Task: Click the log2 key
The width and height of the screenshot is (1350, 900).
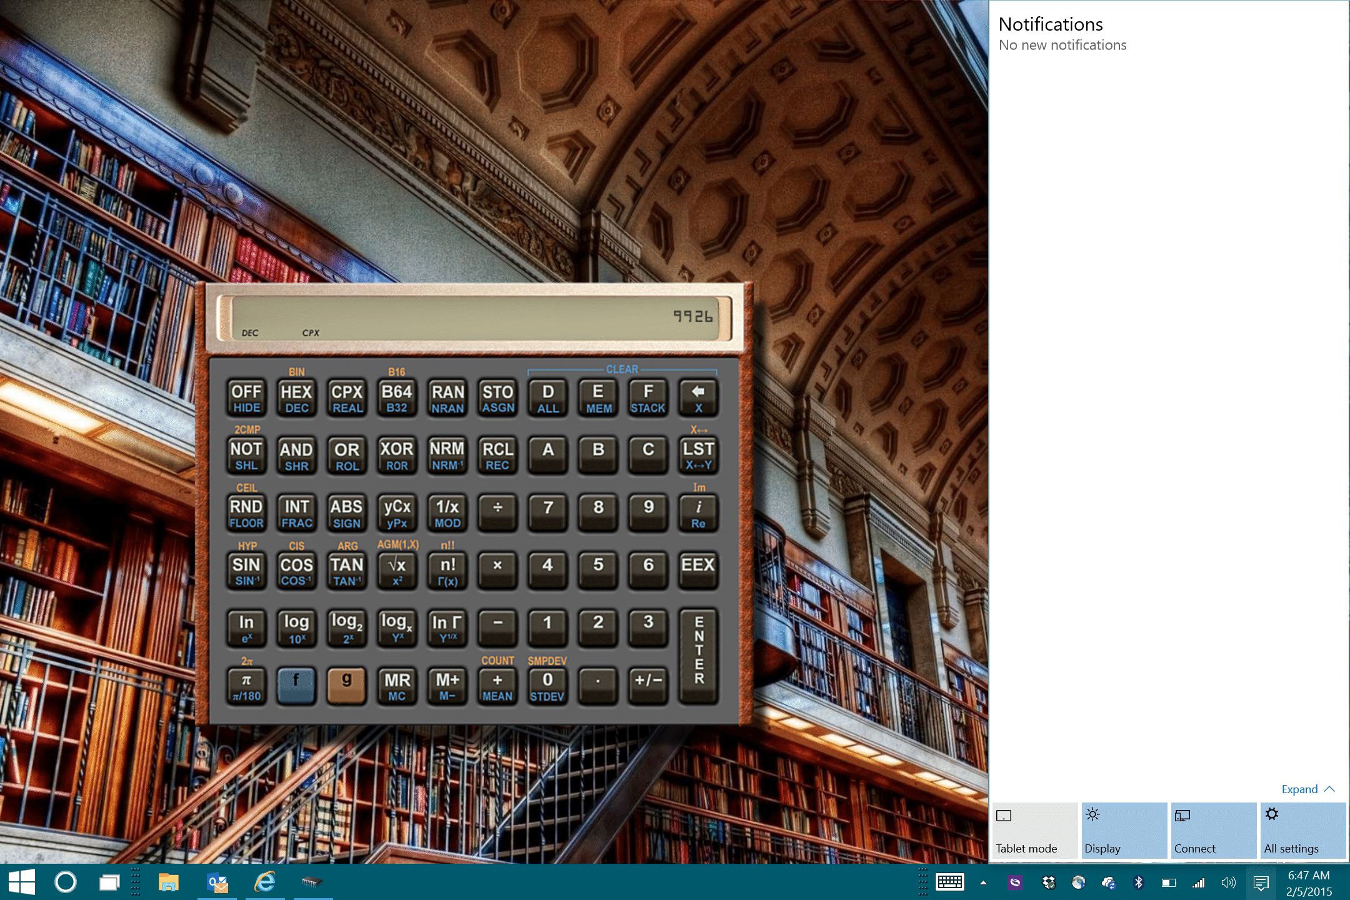Action: 347,629
